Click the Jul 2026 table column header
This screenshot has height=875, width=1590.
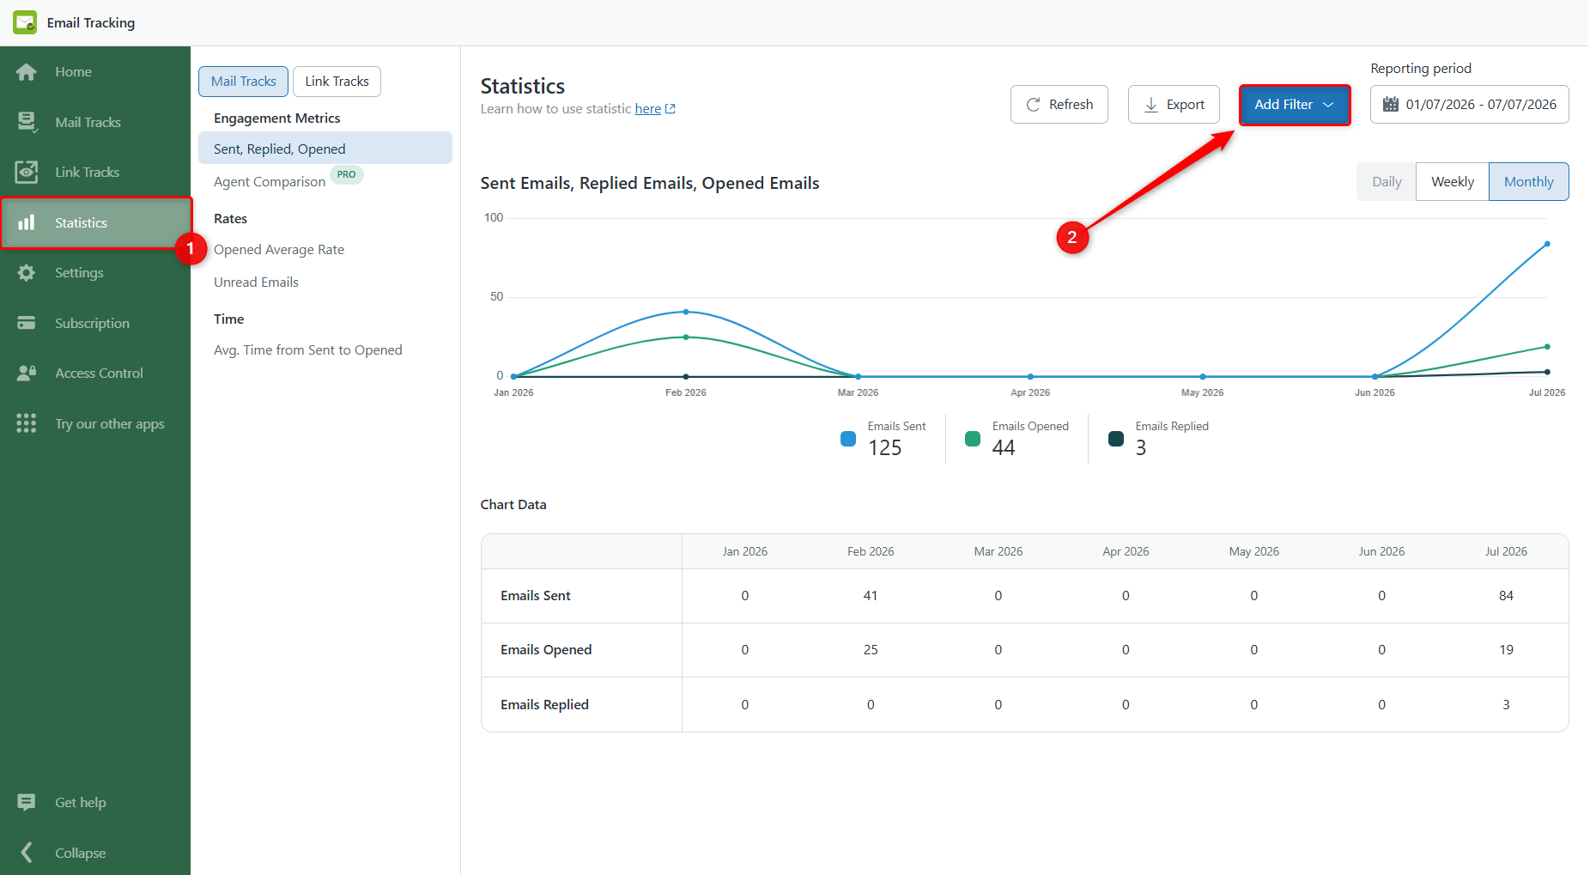point(1506,551)
